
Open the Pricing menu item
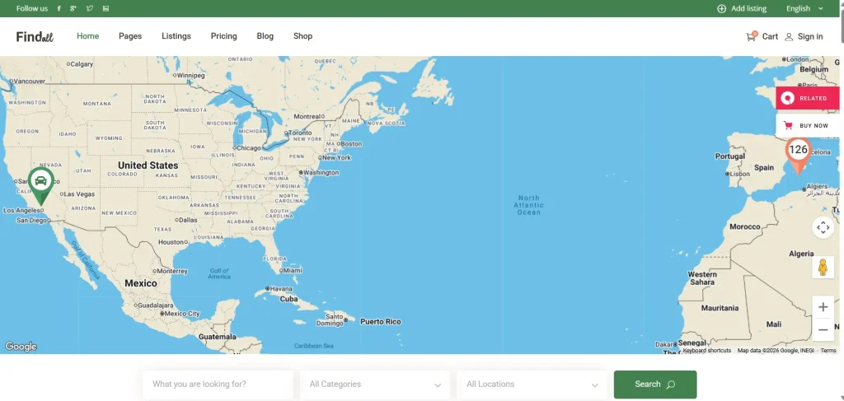(x=224, y=36)
